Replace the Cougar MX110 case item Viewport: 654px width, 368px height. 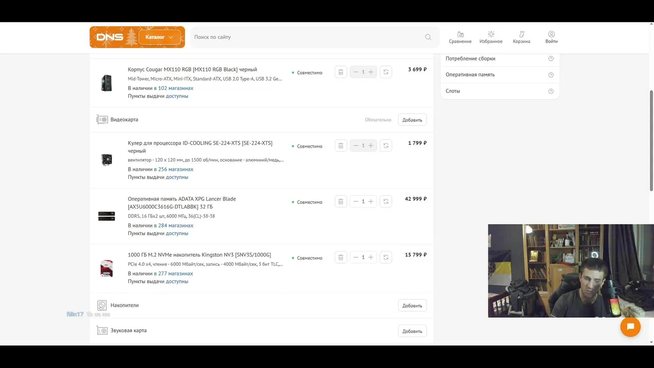[x=386, y=72]
